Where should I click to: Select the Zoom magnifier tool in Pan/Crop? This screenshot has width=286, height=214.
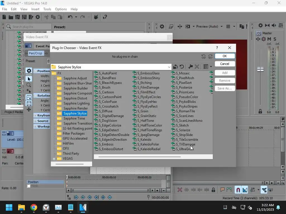[29, 85]
